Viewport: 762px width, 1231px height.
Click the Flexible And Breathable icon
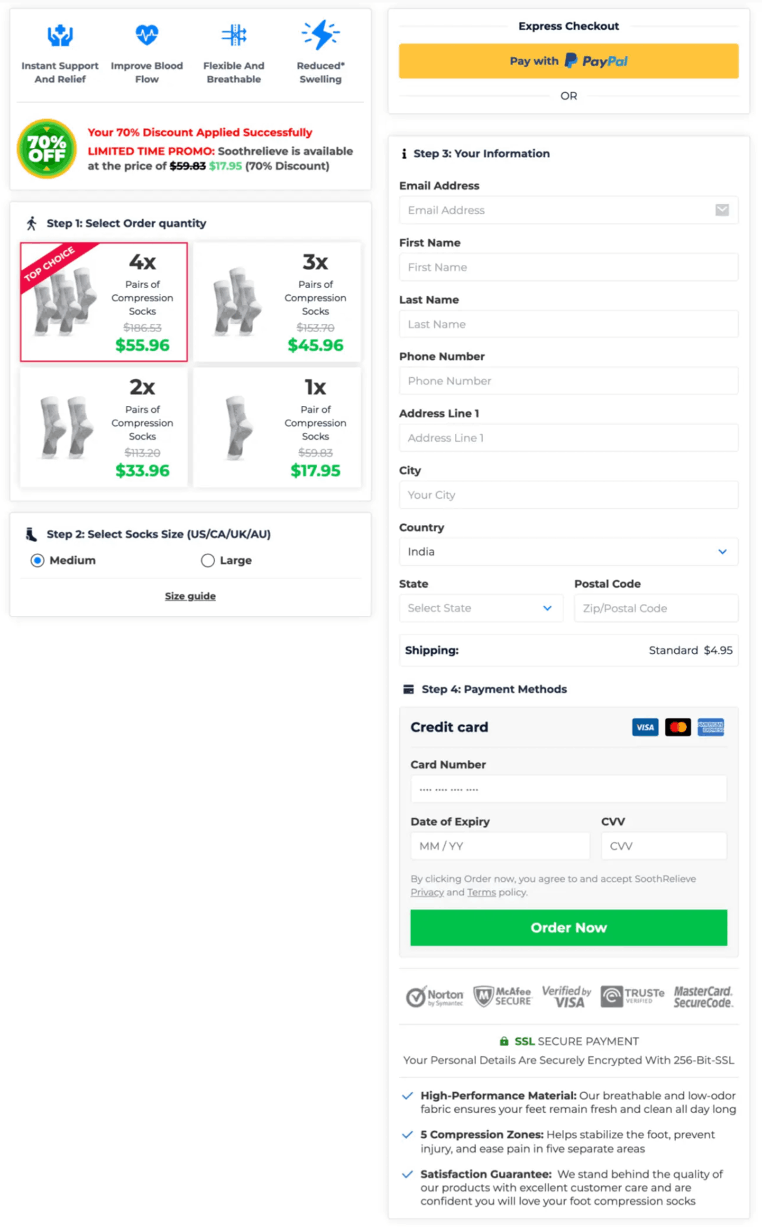(x=234, y=34)
